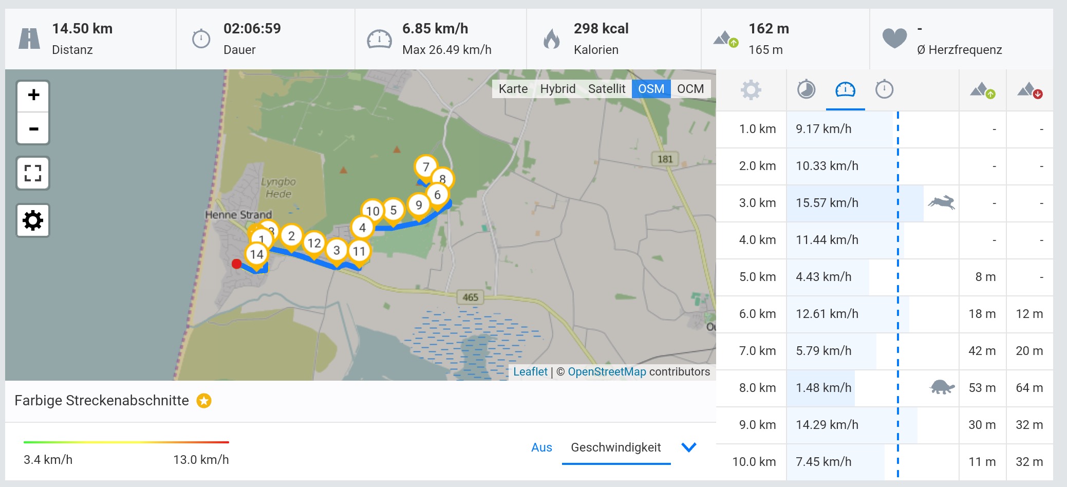
Task: Turn colored segments off with Aus
Action: pyautogui.click(x=541, y=447)
